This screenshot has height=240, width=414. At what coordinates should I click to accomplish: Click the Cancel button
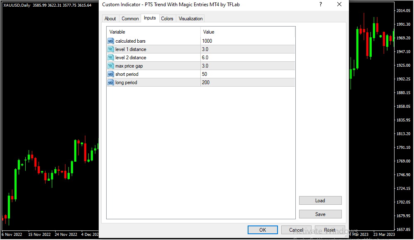(296, 230)
